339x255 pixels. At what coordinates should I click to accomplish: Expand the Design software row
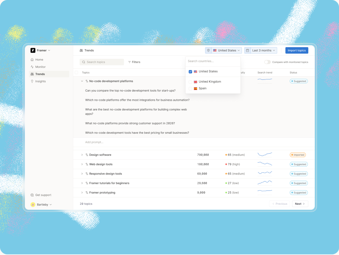(x=82, y=155)
